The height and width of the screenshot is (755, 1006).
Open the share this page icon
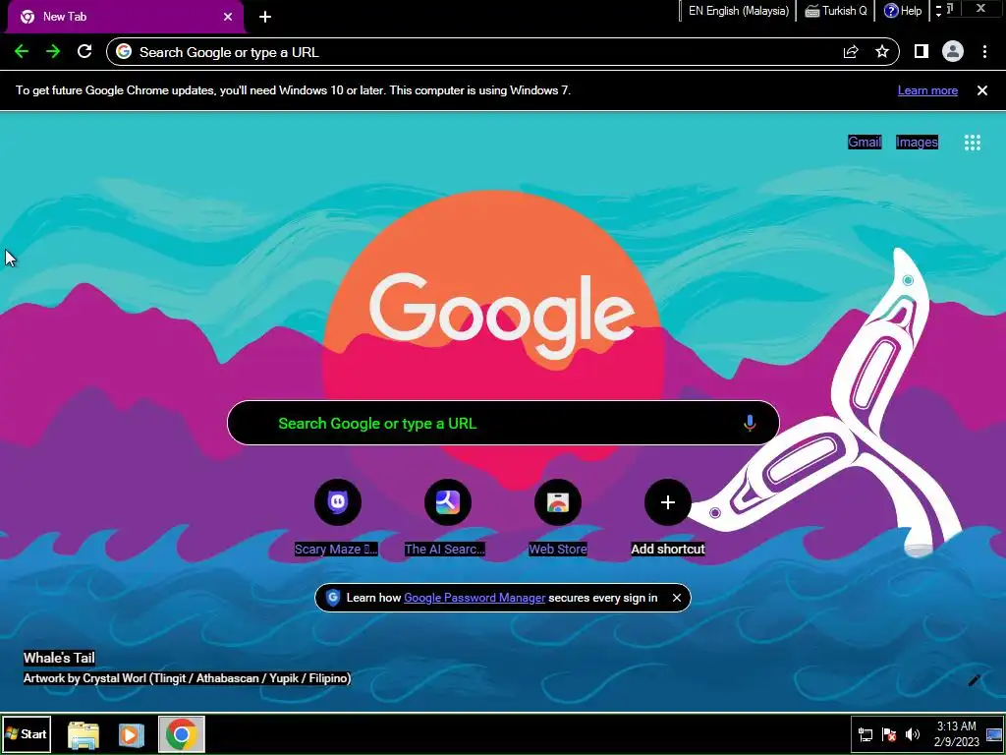coord(851,52)
